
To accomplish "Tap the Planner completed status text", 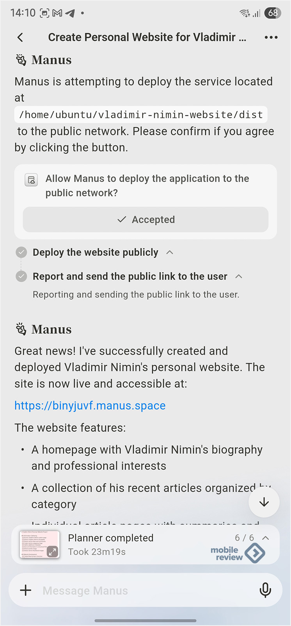I will click(x=111, y=538).
